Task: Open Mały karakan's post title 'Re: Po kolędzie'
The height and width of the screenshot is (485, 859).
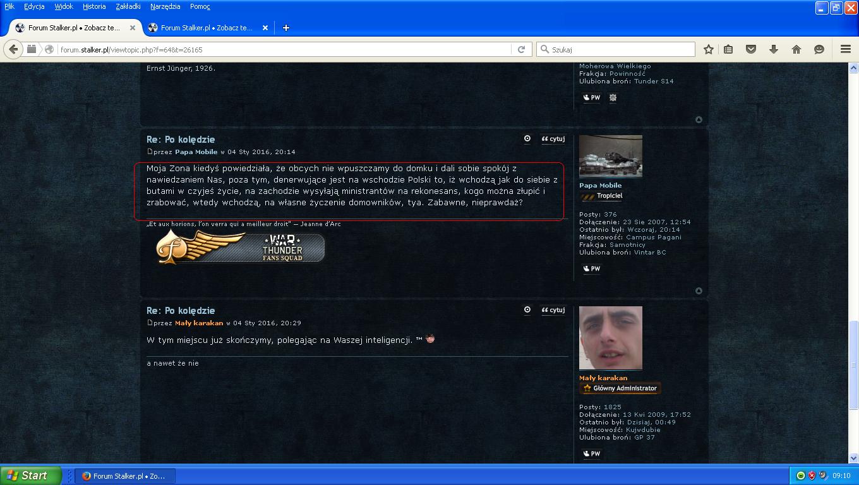Action: pos(181,310)
